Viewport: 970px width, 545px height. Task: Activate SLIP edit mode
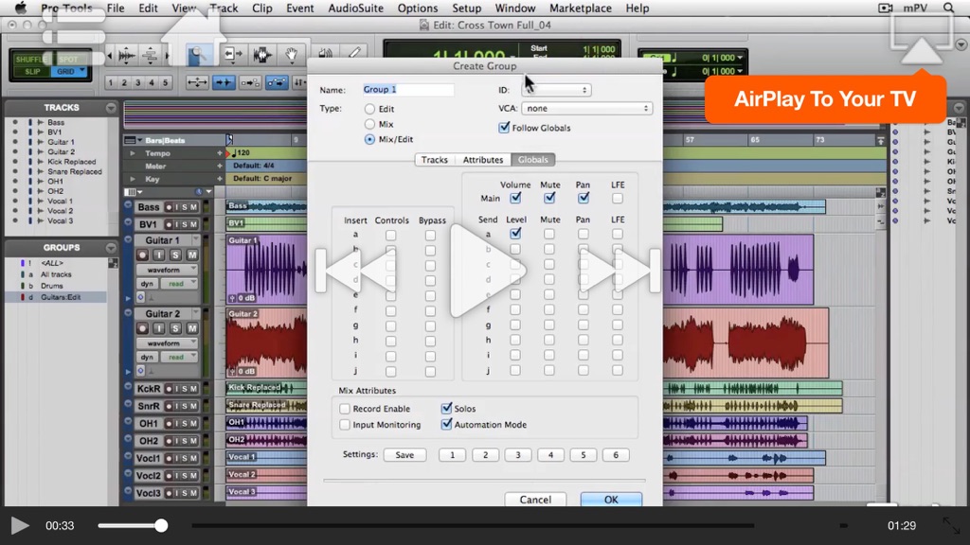[32, 72]
